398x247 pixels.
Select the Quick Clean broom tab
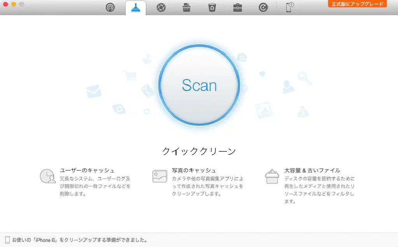pos(136,7)
